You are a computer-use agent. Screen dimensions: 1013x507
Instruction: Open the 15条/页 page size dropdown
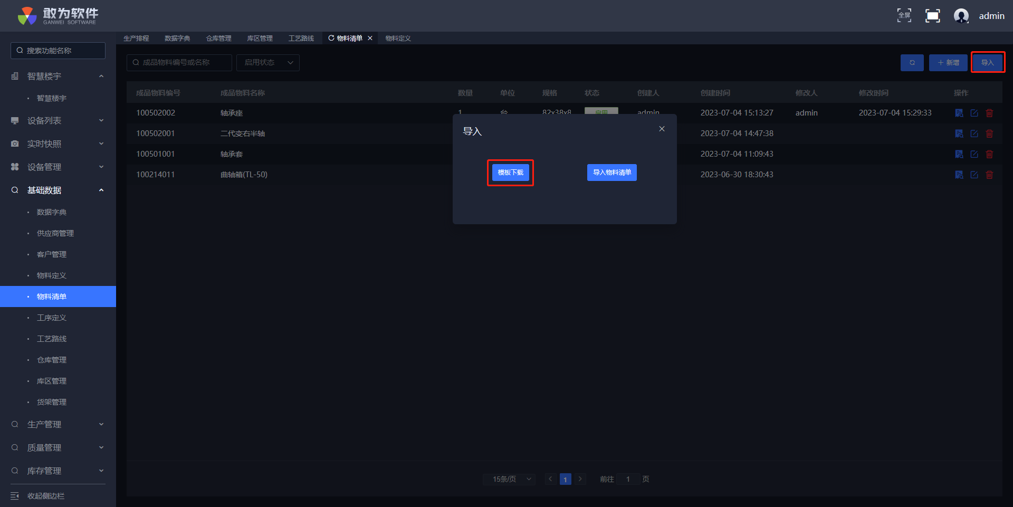(509, 479)
